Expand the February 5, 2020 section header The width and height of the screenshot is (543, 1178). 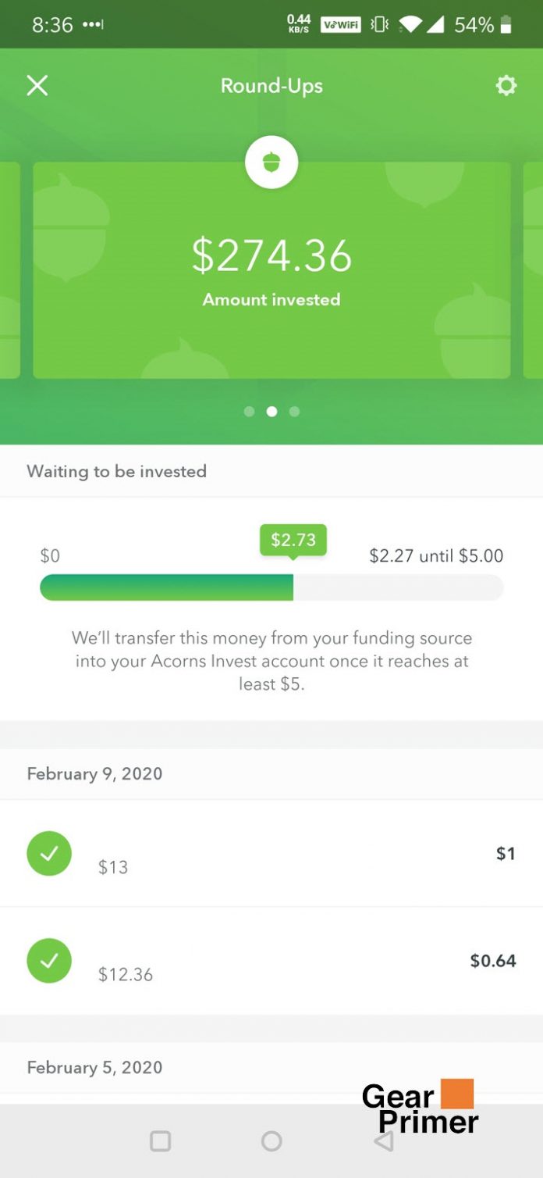pos(94,1068)
